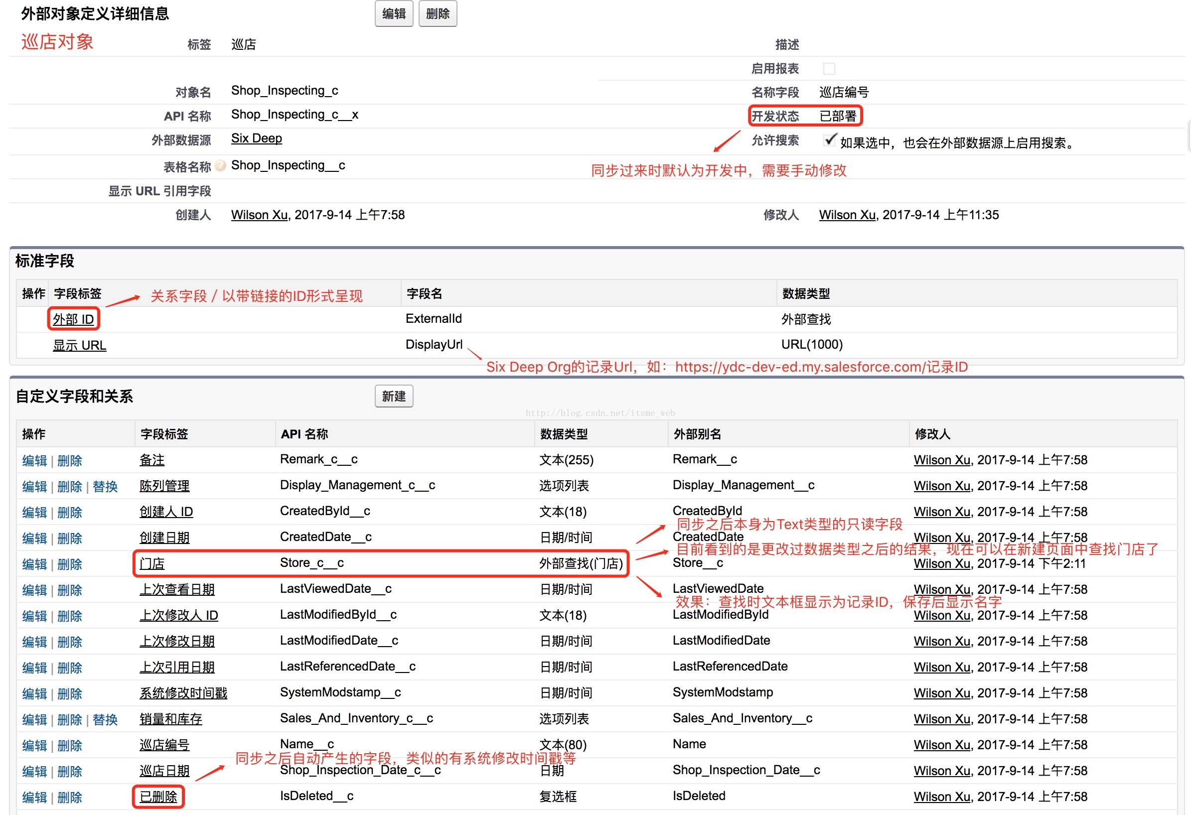Open 系统修改时间戳 field link
This screenshot has width=1191, height=815.
tap(183, 693)
